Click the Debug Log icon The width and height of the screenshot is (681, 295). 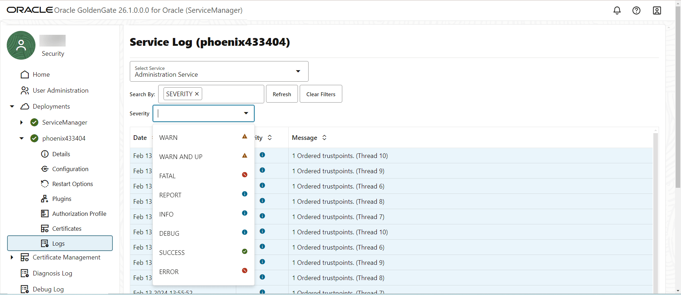tap(25, 289)
